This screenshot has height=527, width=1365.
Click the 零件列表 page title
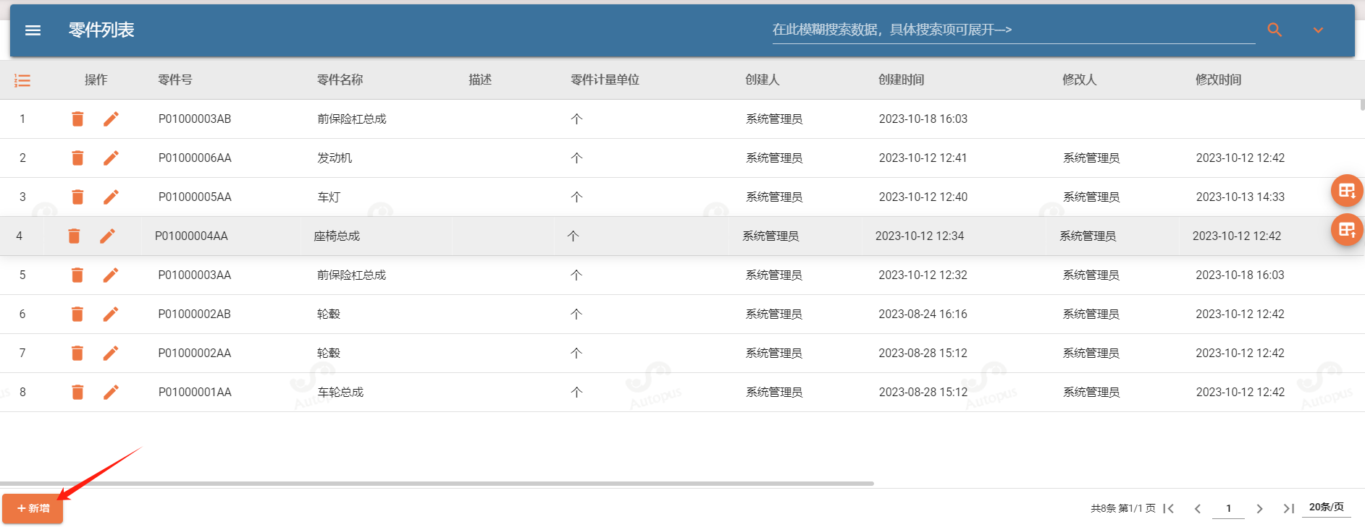click(x=101, y=30)
